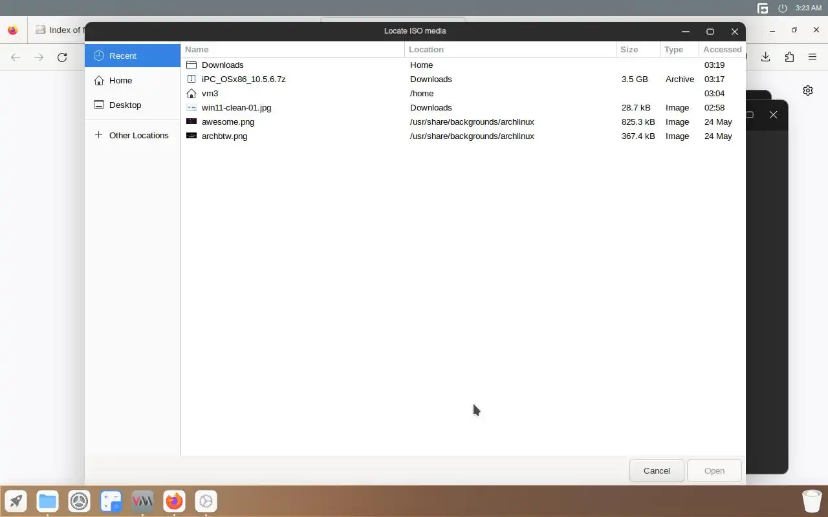Click the power icon in top panel
828x517 pixels.
click(782, 8)
